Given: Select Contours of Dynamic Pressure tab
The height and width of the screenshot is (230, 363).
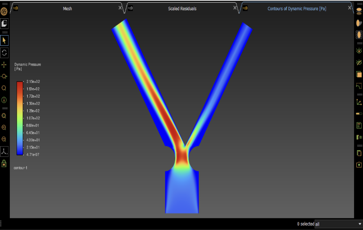Looking at the screenshot, I should point(297,8).
